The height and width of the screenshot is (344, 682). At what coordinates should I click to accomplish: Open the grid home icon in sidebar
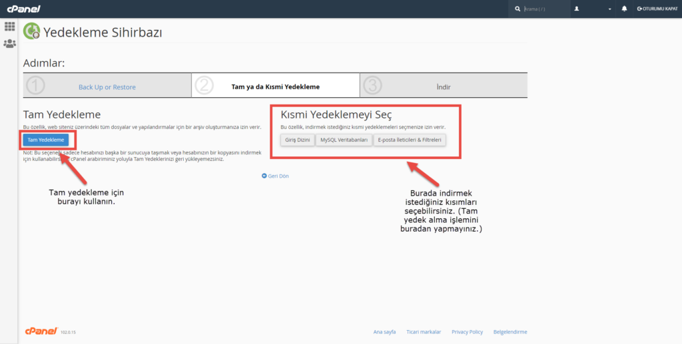point(9,27)
